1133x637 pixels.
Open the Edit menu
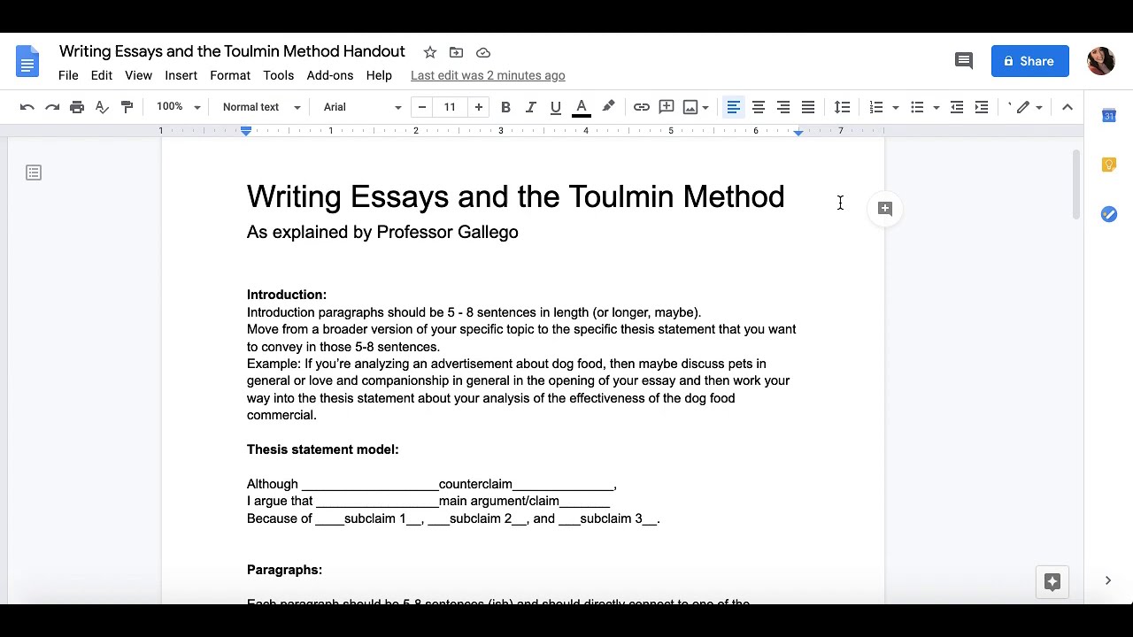click(x=102, y=75)
